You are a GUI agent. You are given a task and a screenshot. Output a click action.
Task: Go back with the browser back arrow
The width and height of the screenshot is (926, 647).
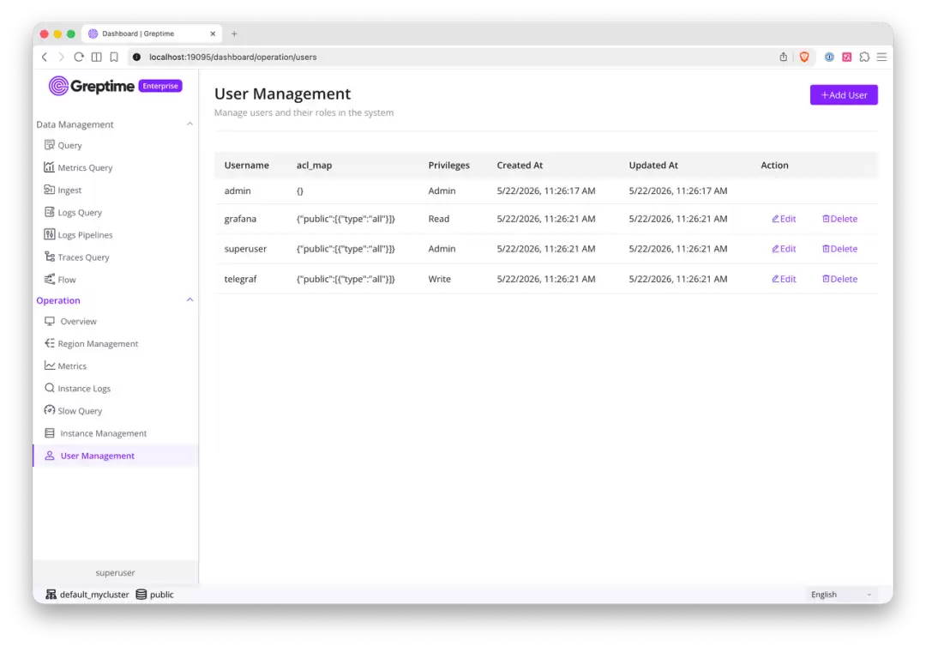[x=45, y=57]
